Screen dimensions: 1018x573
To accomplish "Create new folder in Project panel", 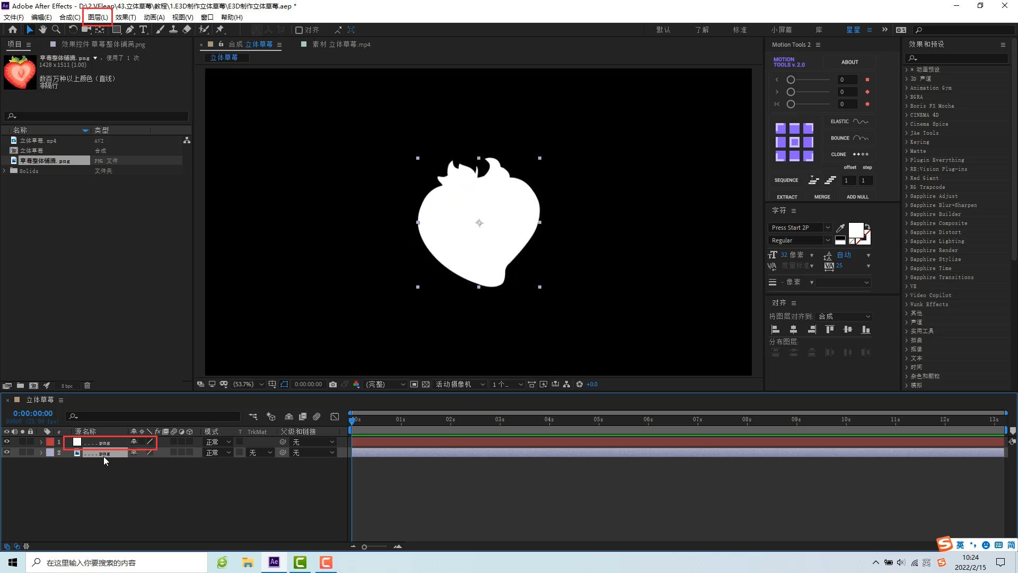I will tap(20, 386).
